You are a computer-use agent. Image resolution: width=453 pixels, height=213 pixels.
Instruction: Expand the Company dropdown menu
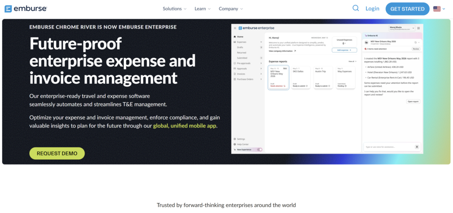point(231,9)
